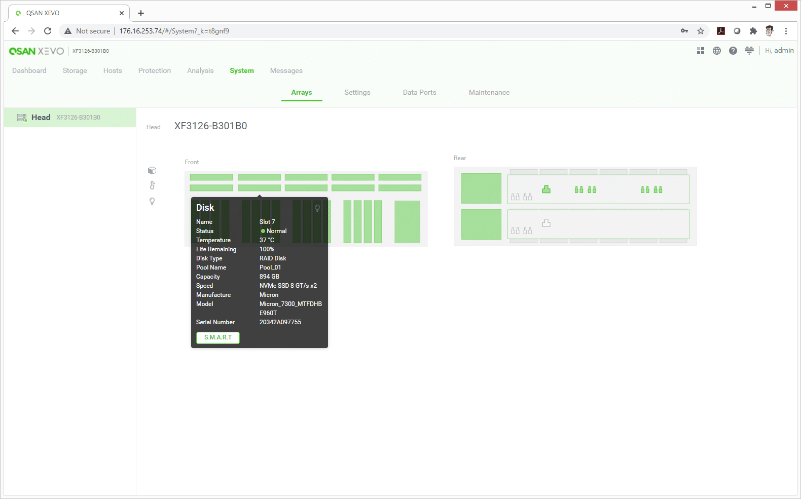
Task: Open the browser extensions puzzle icon
Action: click(753, 31)
